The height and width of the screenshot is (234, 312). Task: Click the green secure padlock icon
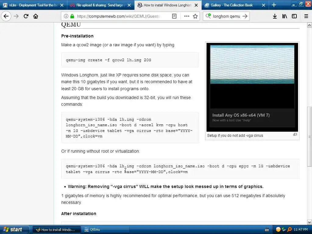(72, 16)
